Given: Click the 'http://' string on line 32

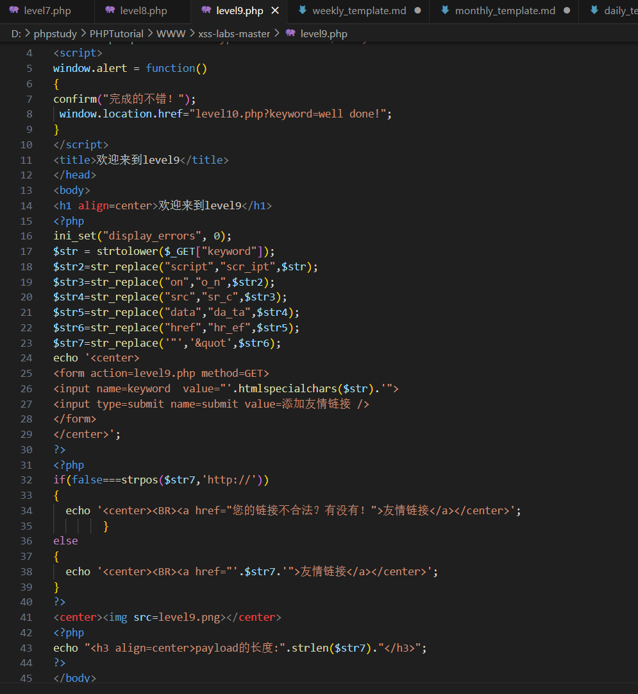Looking at the screenshot, I should 230,480.
